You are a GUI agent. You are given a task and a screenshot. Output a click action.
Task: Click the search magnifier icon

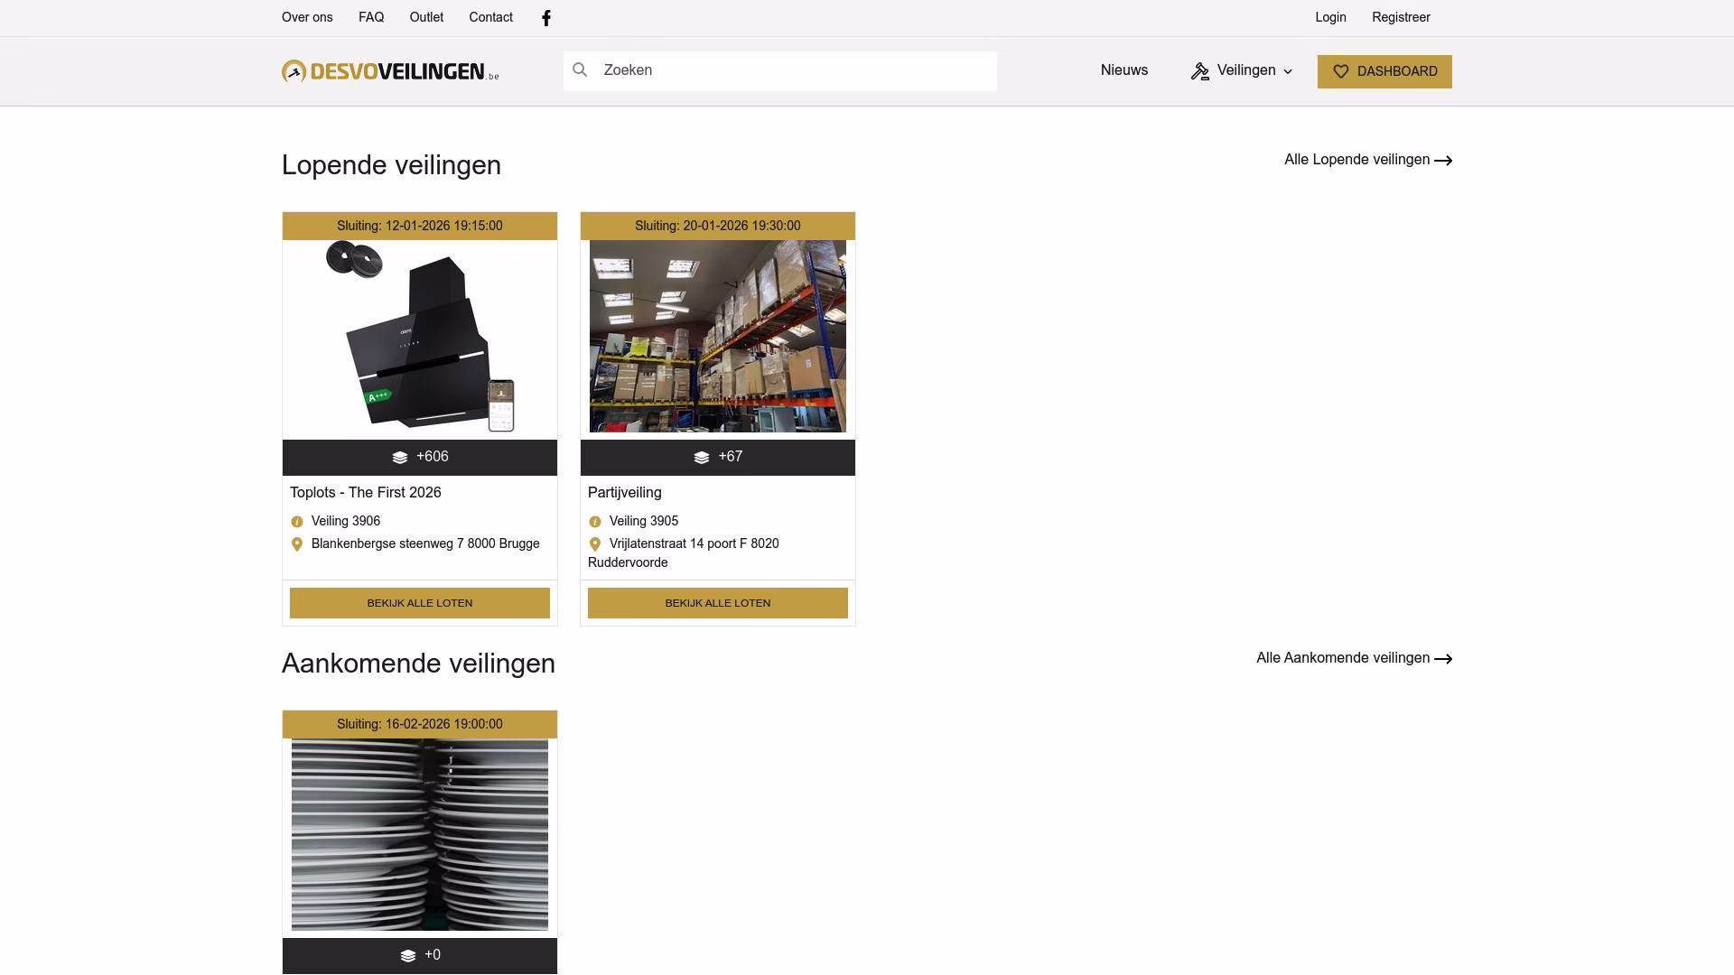point(580,70)
